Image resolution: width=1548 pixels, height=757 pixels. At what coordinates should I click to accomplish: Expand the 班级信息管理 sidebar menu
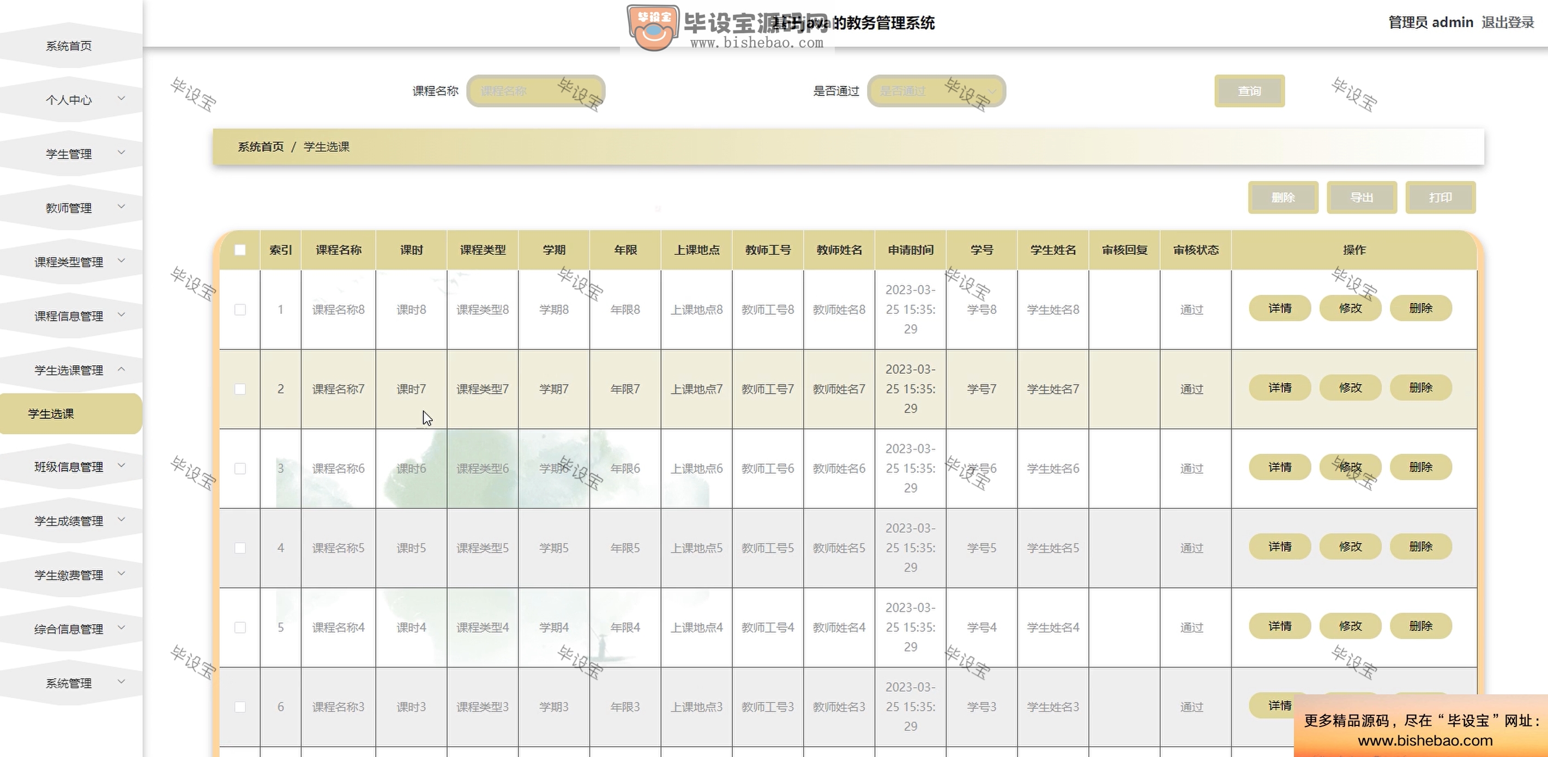[x=71, y=467]
